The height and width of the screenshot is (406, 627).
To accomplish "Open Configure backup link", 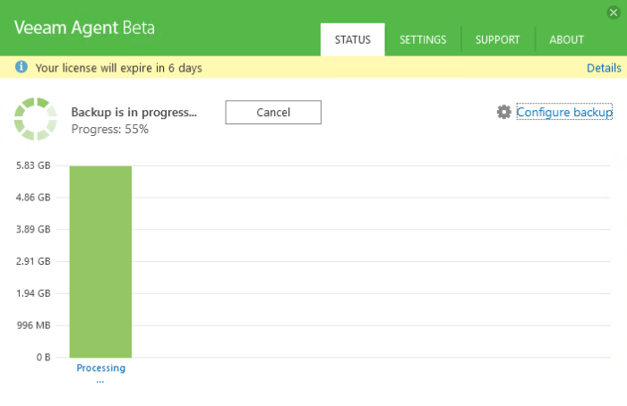I will [564, 112].
